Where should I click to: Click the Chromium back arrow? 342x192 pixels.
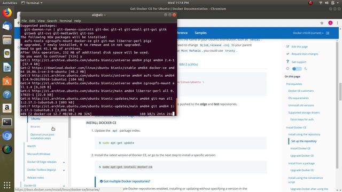[x=19, y=22]
